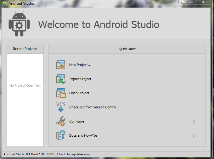The height and width of the screenshot is (159, 214).
Task: Click the build version status text
Action: click(29, 154)
